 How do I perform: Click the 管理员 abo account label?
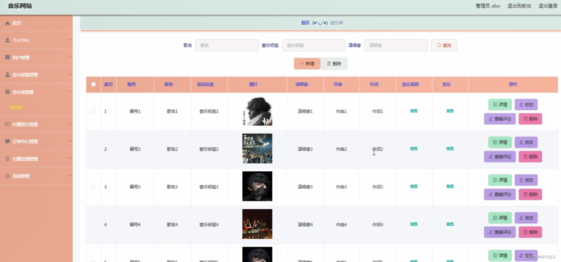pyautogui.click(x=488, y=6)
